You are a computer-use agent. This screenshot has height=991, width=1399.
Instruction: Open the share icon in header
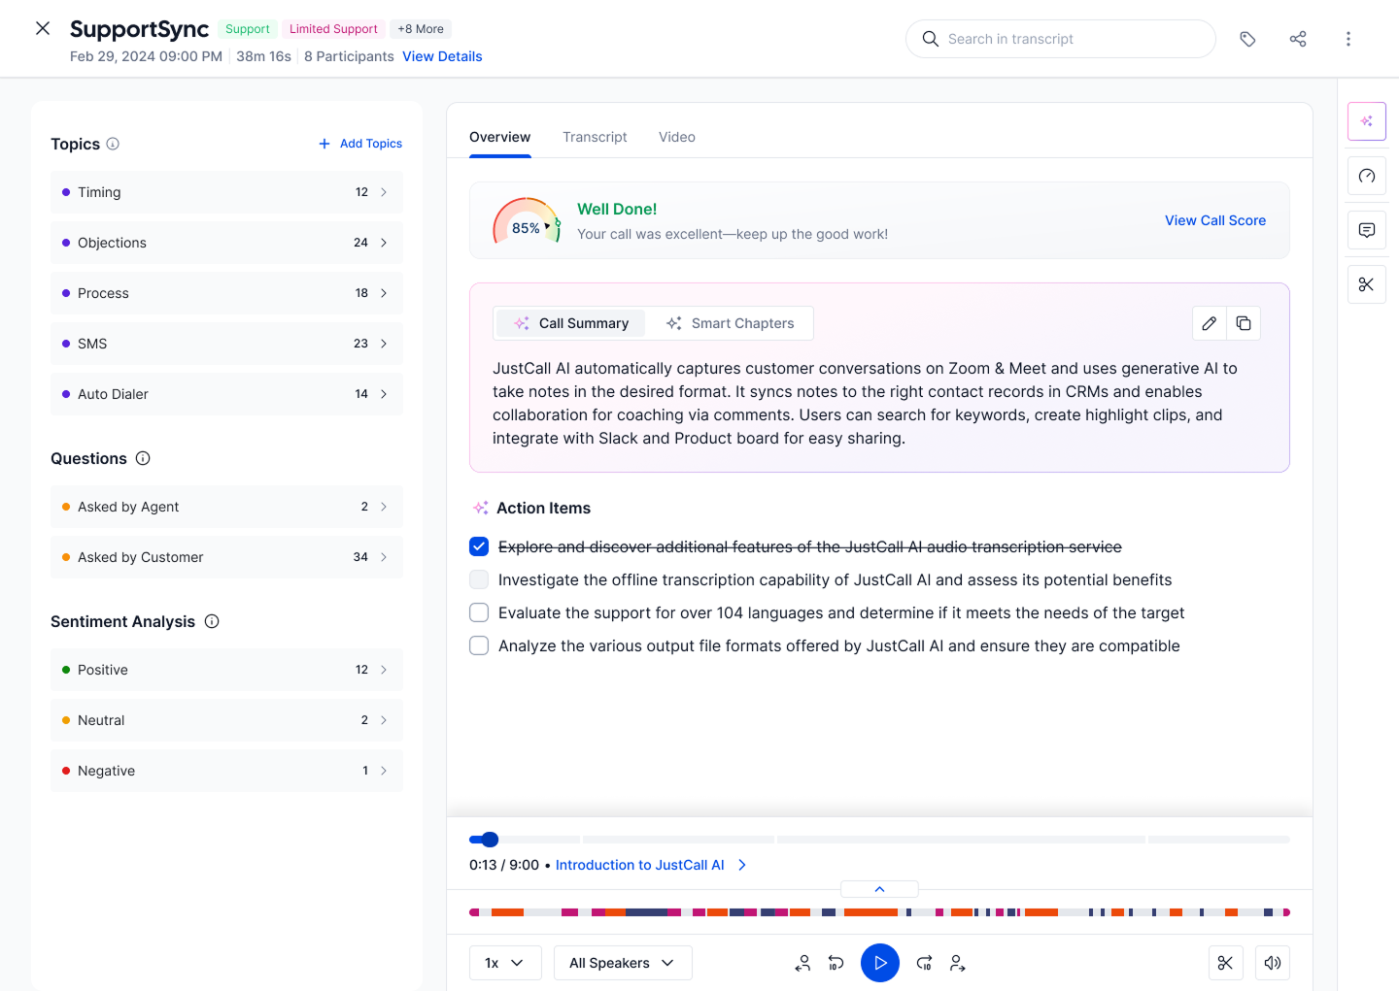coord(1297,39)
